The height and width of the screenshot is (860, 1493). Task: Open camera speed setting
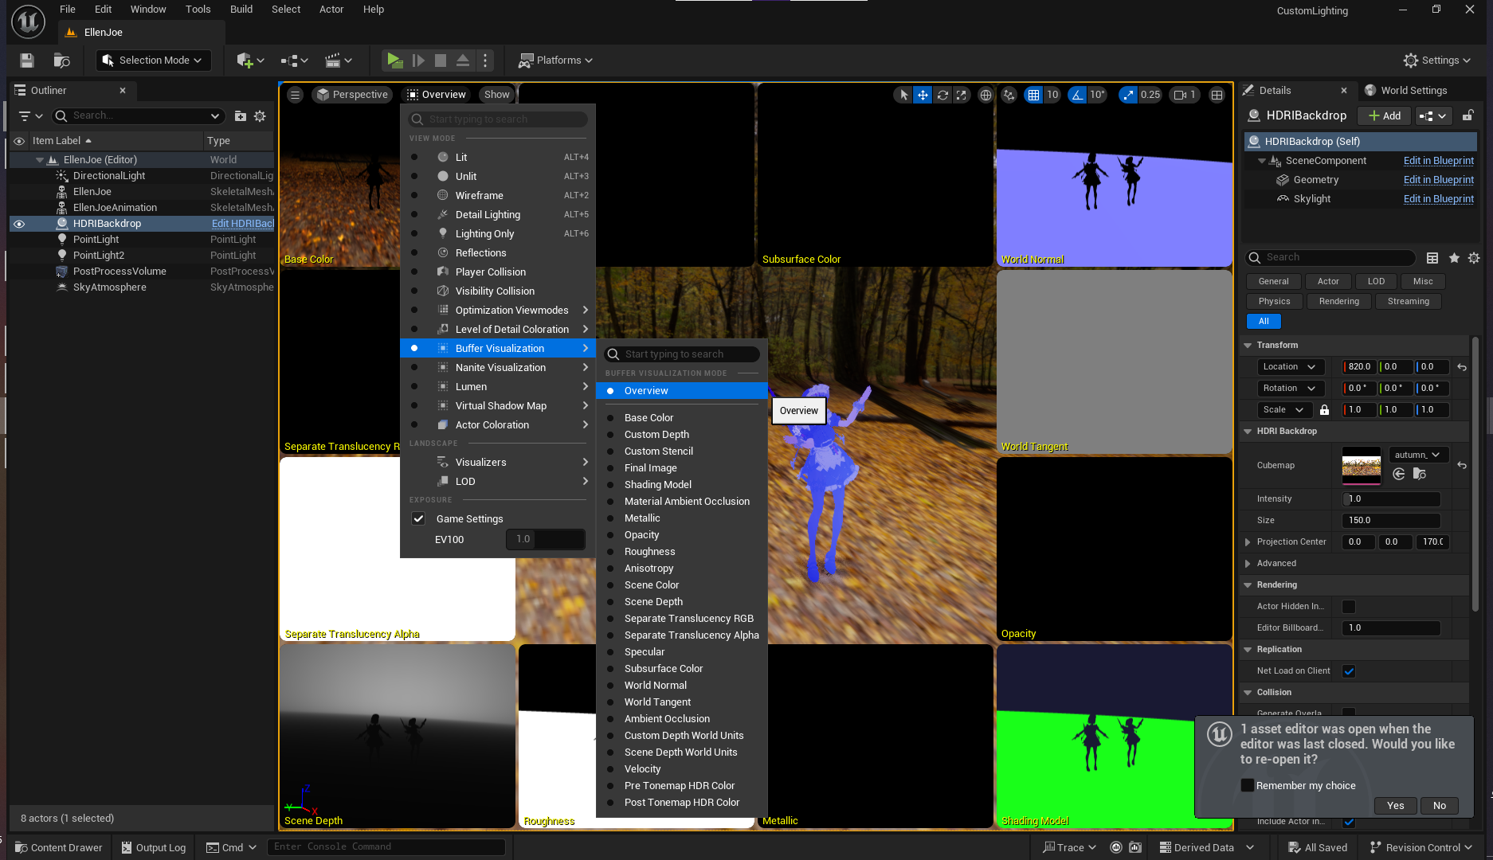(1184, 95)
